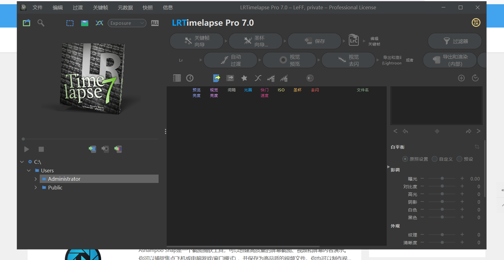Select the Administrator folder row
Image resolution: width=504 pixels, height=260 pixels.
click(x=99, y=179)
